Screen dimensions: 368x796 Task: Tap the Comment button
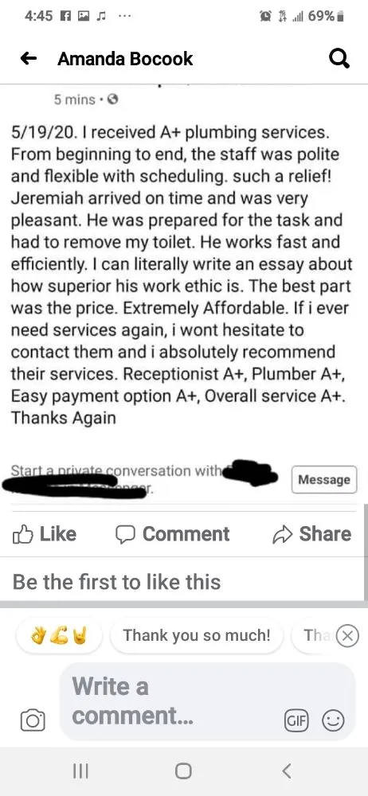coord(172,533)
